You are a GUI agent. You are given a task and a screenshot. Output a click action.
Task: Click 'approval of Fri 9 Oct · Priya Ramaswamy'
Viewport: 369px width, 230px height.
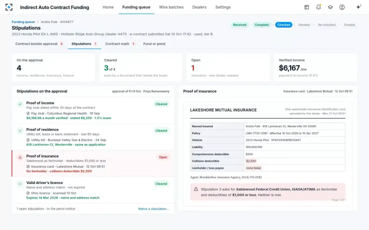tap(141, 91)
